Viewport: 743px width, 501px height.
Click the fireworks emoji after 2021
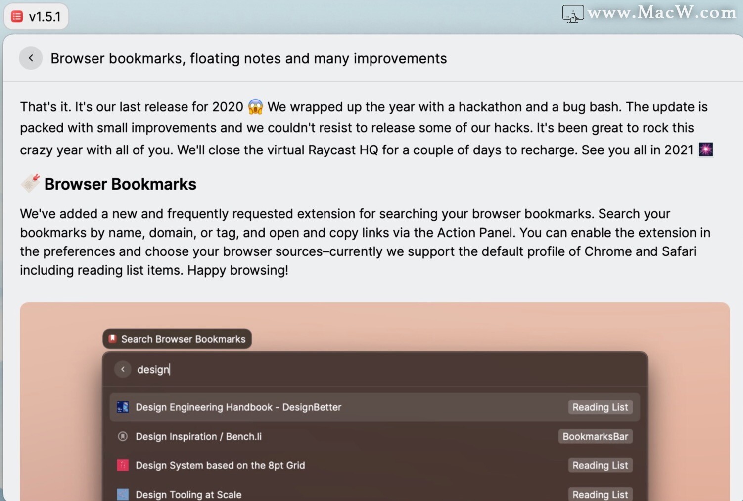coord(706,150)
